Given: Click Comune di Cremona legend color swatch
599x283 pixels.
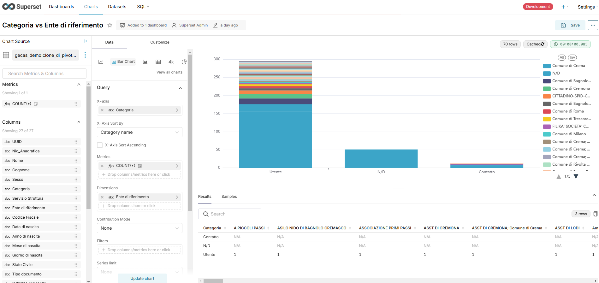Looking at the screenshot, I should [547, 89].
